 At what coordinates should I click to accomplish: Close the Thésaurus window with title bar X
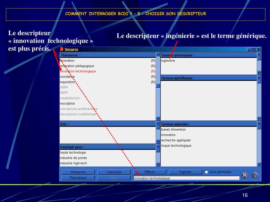(x=258, y=50)
